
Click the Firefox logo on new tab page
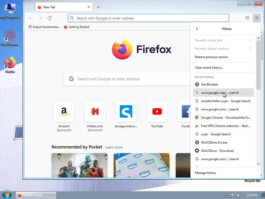click(142, 49)
